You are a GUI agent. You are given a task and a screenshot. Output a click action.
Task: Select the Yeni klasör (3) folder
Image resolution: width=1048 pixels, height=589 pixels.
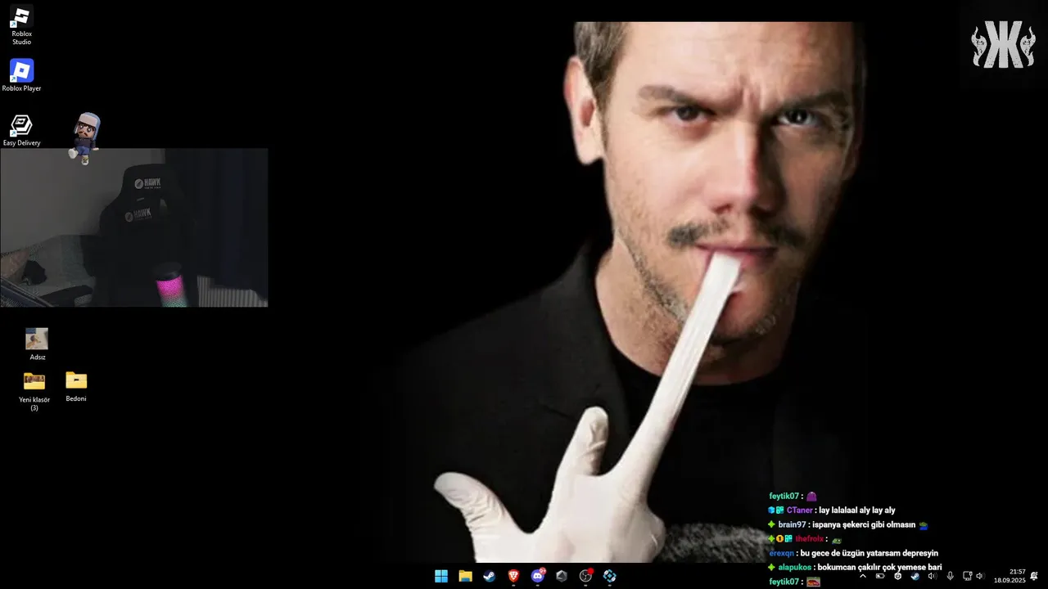[x=34, y=391]
